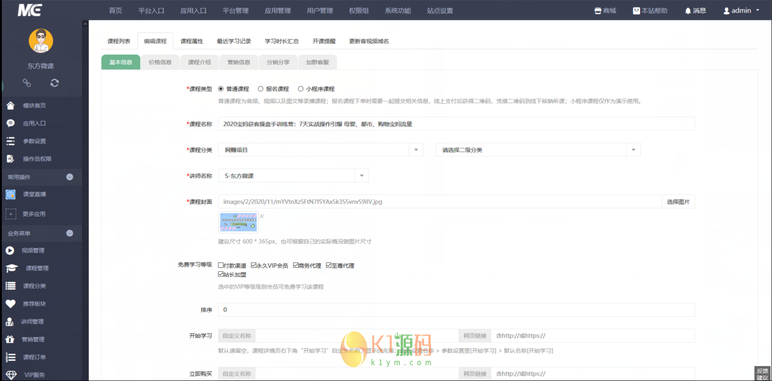Switch to 学习时长汇总 tab

282,41
